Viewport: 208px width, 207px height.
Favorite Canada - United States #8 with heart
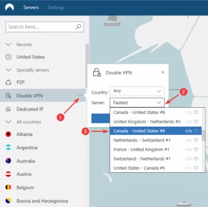click(x=196, y=131)
